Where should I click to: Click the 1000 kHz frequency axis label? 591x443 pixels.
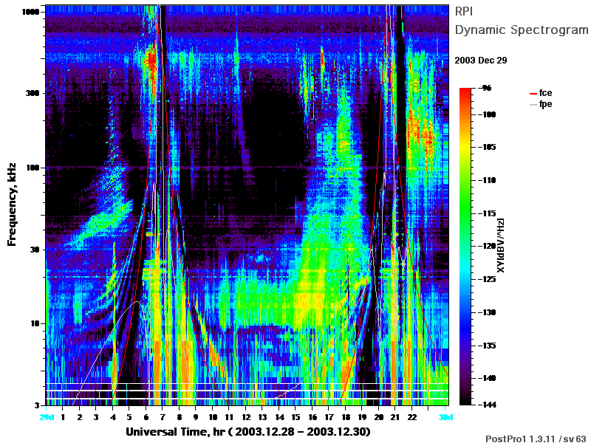pos(30,12)
